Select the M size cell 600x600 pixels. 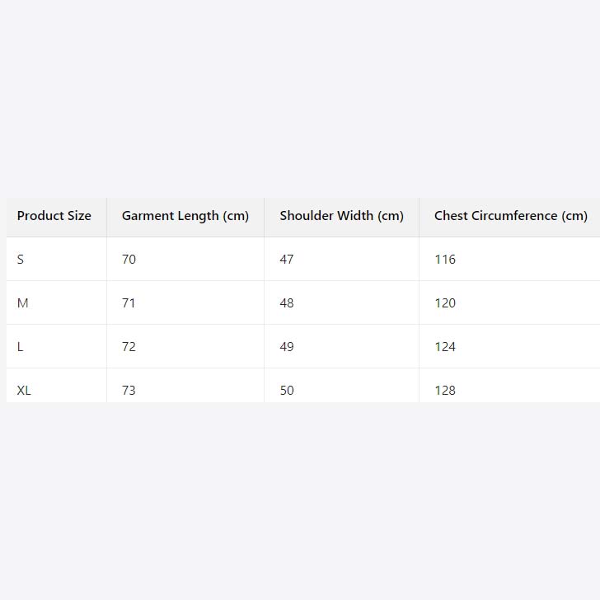[22, 303]
